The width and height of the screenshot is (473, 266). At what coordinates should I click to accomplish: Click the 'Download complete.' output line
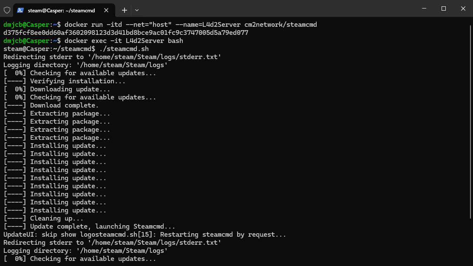(x=51, y=105)
